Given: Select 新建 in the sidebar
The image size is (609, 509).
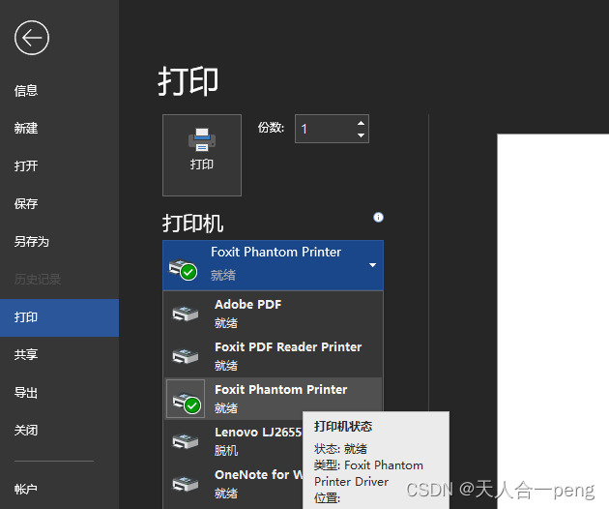Looking at the screenshot, I should (x=26, y=129).
